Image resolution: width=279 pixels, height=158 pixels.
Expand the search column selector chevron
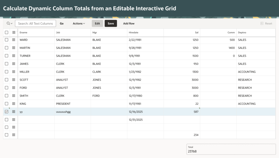coord(11,23)
